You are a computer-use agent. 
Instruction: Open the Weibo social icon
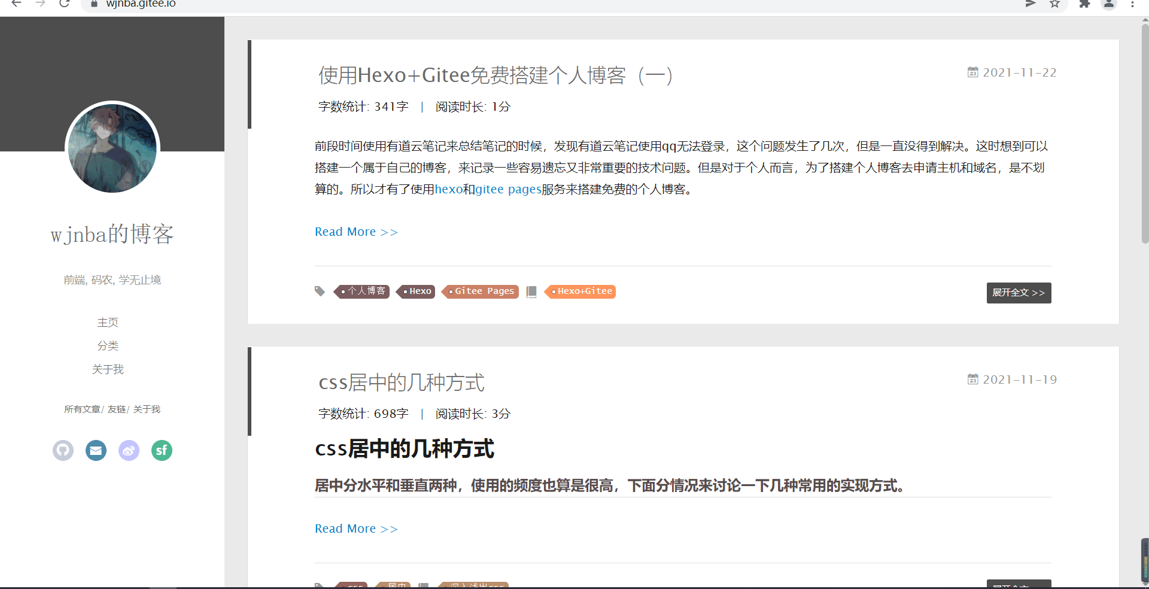pos(129,450)
